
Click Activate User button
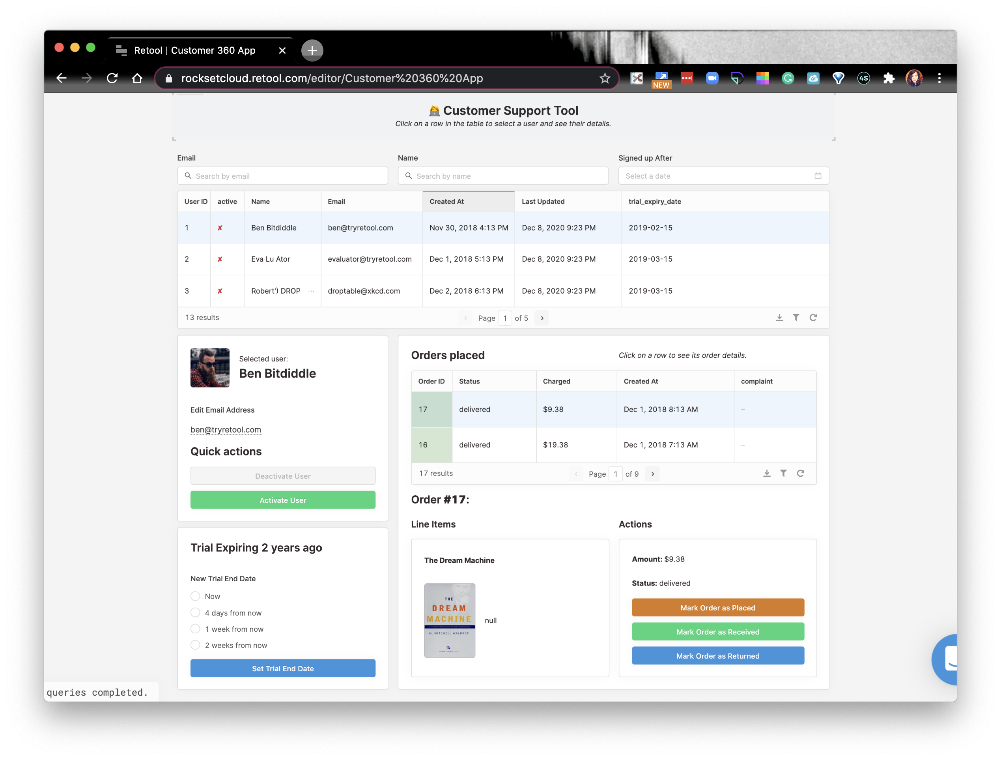click(x=282, y=500)
